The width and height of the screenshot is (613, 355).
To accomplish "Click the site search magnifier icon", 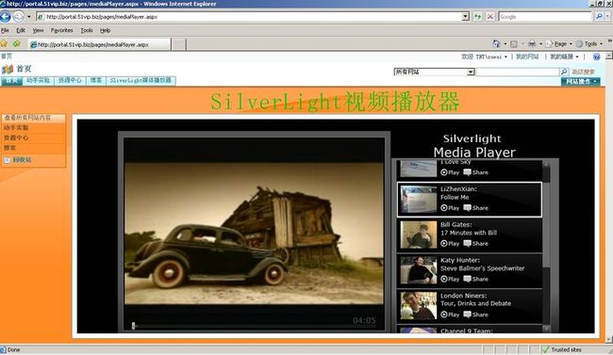I will pos(564,72).
